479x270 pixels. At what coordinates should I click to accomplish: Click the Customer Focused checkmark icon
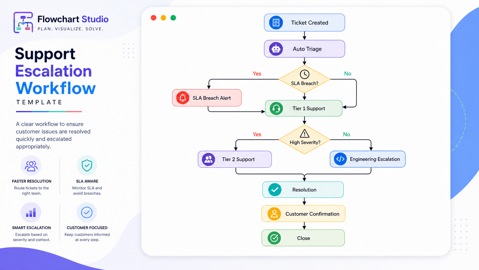pos(87,212)
